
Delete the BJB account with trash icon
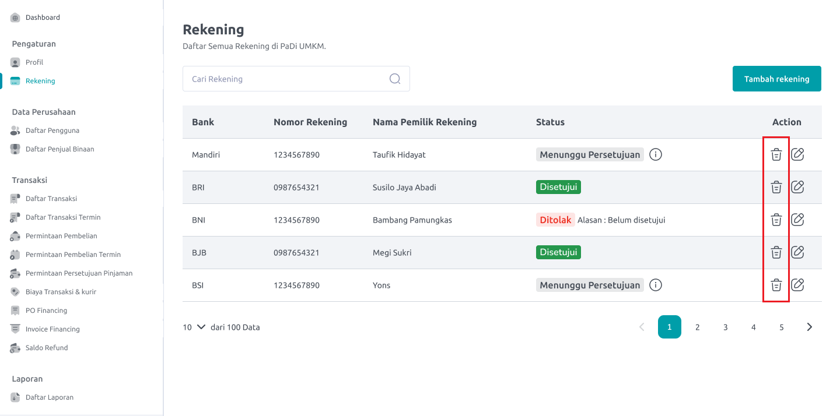pos(776,252)
